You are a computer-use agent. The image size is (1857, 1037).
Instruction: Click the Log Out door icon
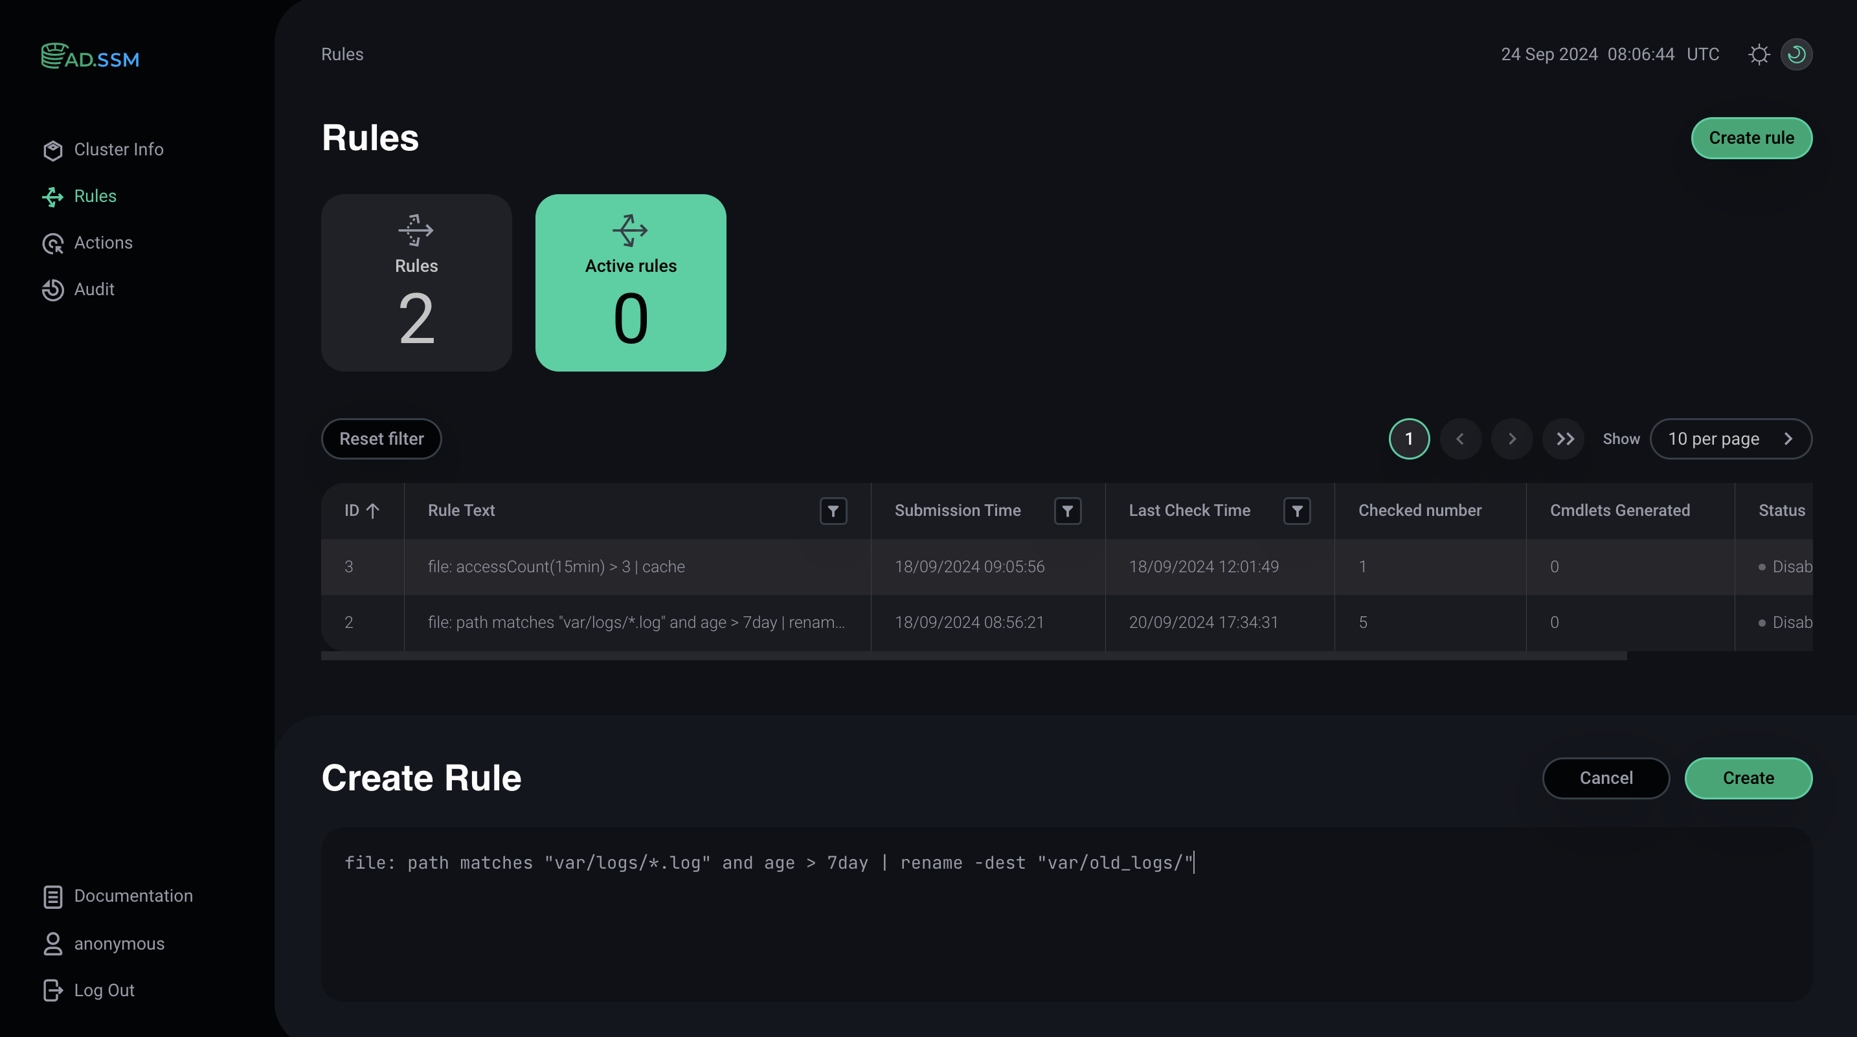(52, 990)
